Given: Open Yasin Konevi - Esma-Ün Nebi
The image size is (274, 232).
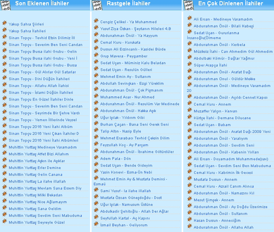Looking at the screenshot, I should pos(126,172).
